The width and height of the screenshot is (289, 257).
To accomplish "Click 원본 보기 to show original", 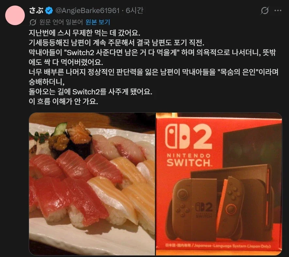I will [98, 22].
